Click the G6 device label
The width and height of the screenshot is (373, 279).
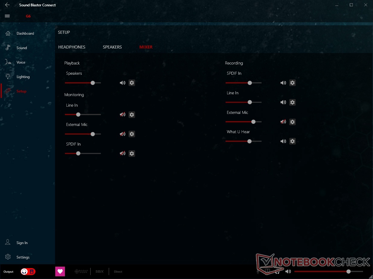[x=28, y=16]
